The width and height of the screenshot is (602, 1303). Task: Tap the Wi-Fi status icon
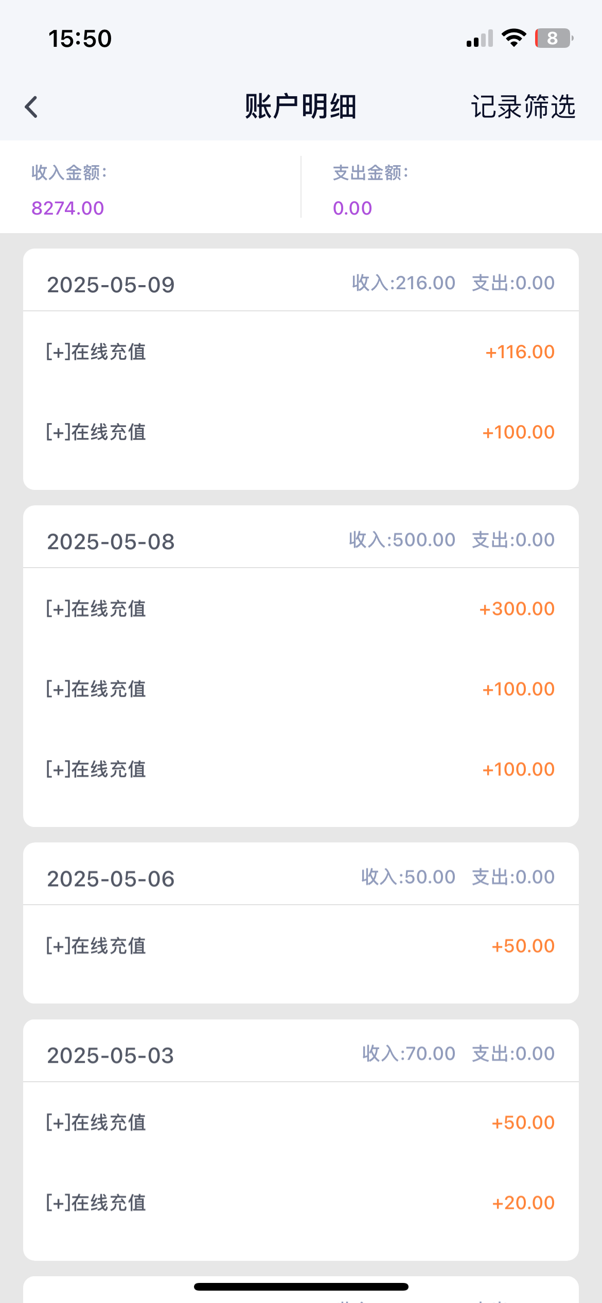coord(514,38)
